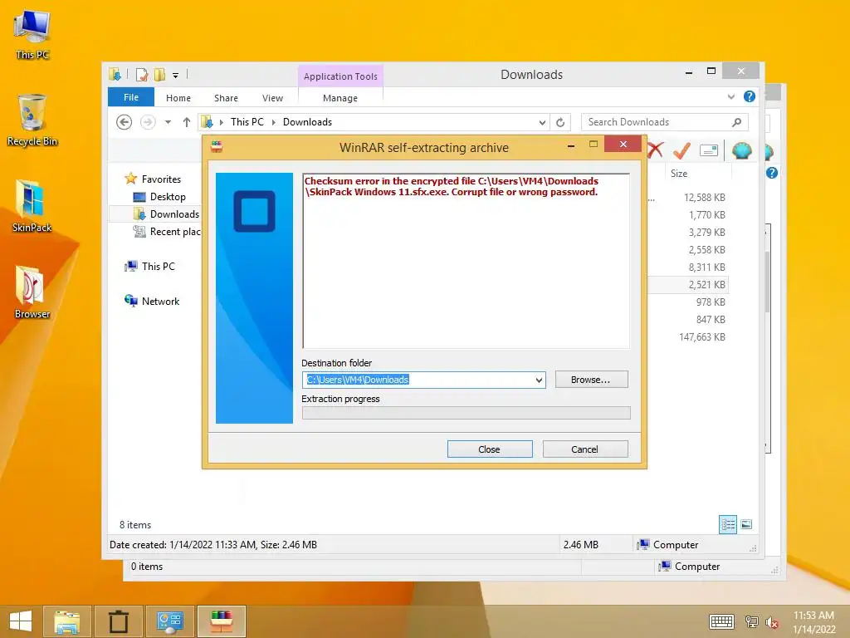This screenshot has width=850, height=638.
Task: Click the Windows Start button
Action: (21, 621)
